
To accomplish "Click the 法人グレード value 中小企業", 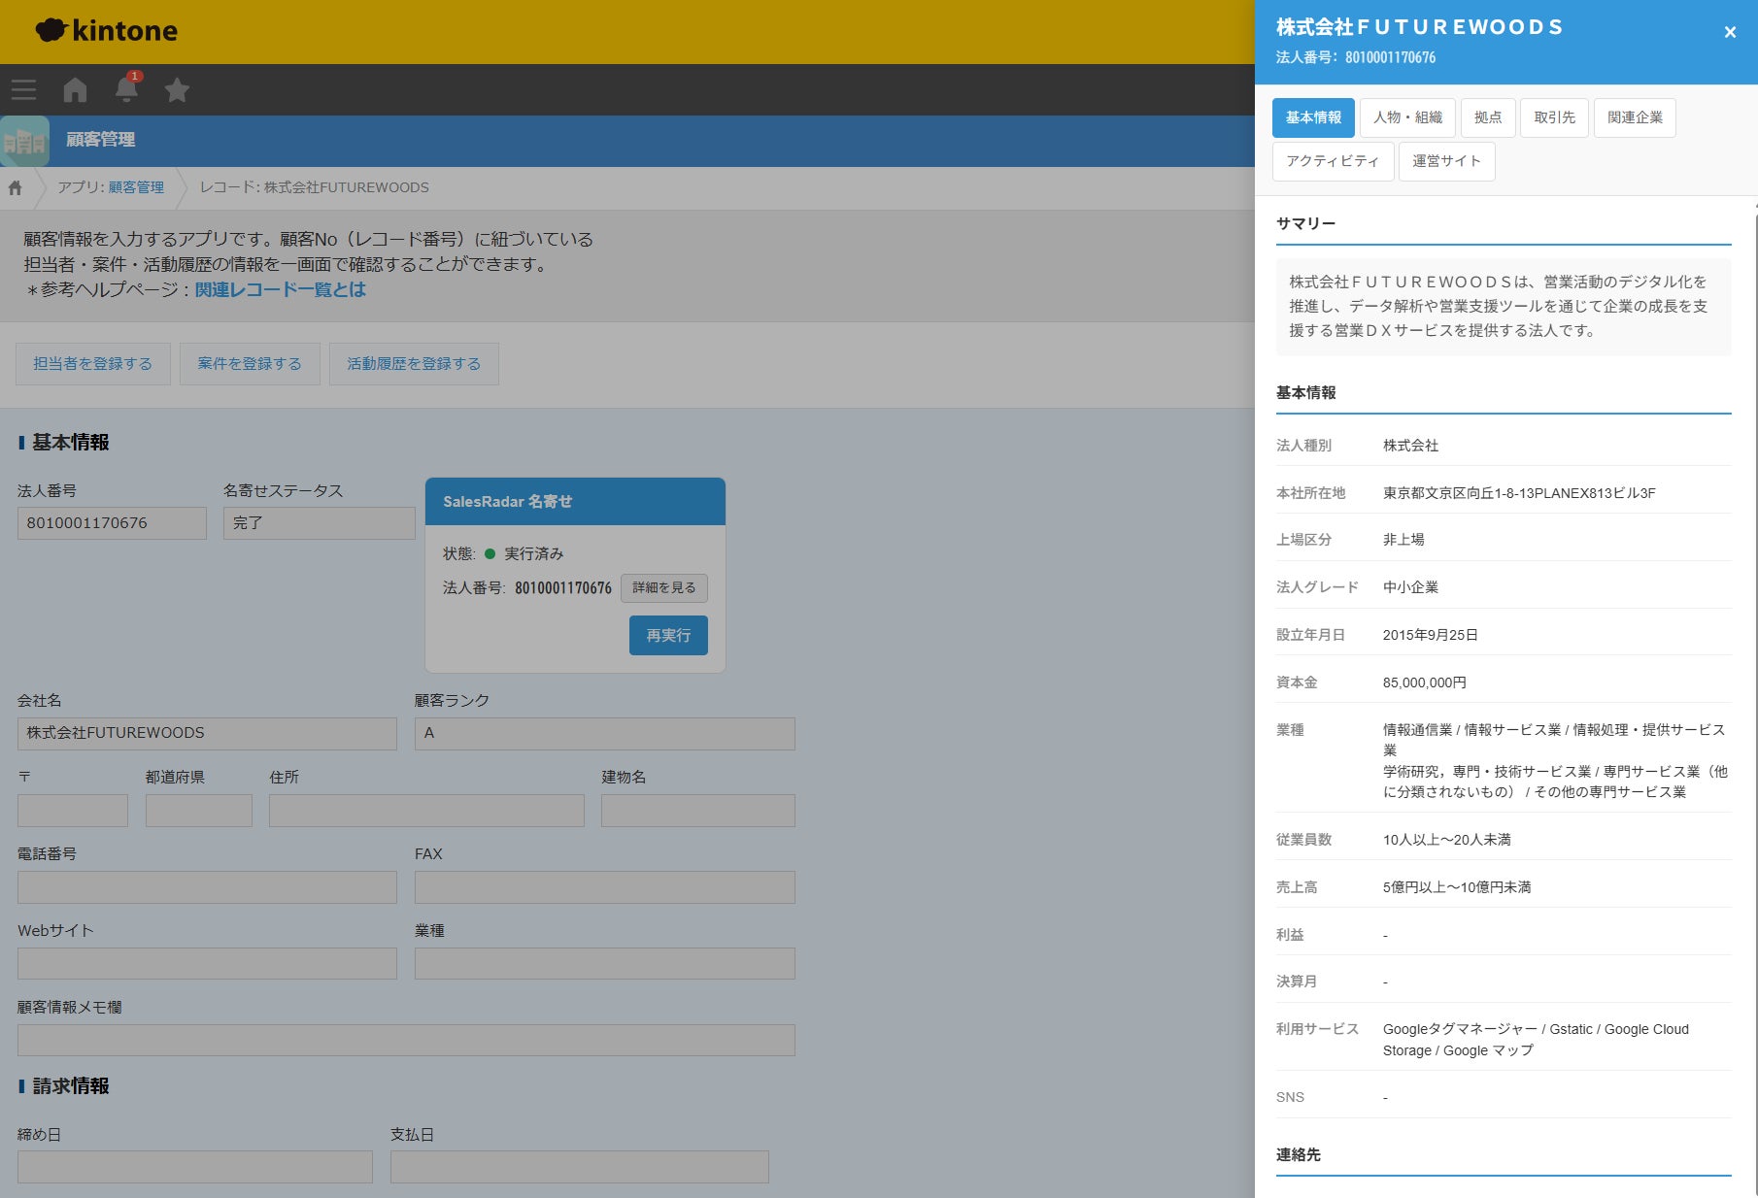I will 1410,587.
